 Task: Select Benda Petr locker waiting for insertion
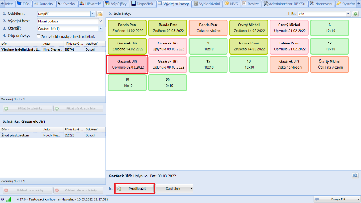pos(209,28)
